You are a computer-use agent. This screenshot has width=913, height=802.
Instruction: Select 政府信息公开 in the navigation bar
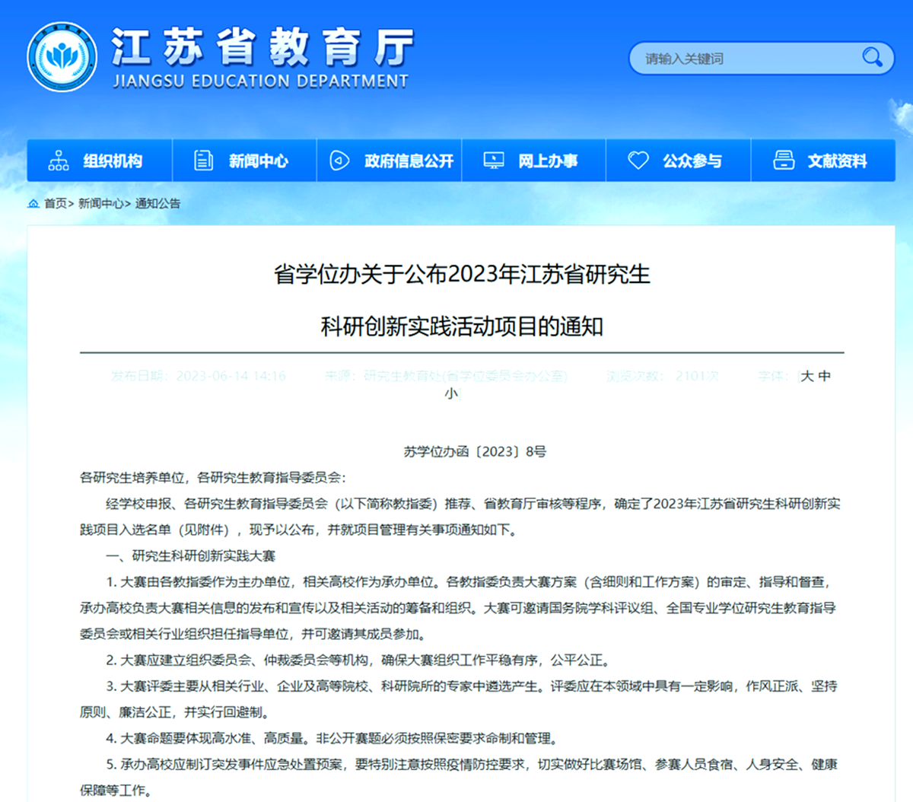409,161
